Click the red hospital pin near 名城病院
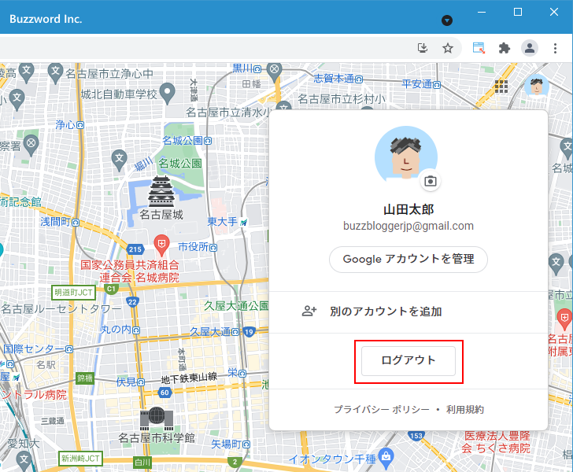The height and width of the screenshot is (472, 573). (161, 245)
